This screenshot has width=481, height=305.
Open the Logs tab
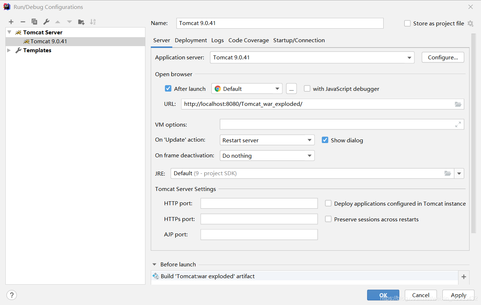tap(217, 40)
